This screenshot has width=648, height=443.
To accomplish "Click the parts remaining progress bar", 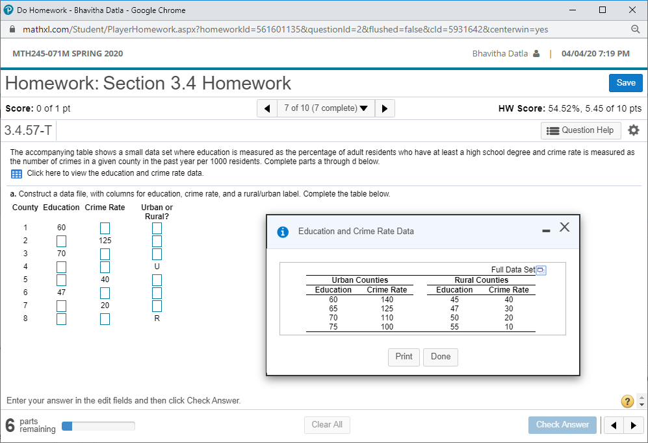I will tap(98, 426).
